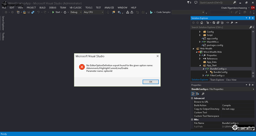The image size is (256, 136).
Task: Switch to the Team Explorer tab
Action: tap(217, 80)
